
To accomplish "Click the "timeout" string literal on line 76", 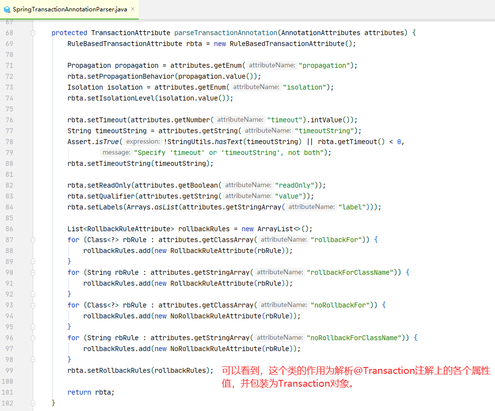I will click(285, 120).
